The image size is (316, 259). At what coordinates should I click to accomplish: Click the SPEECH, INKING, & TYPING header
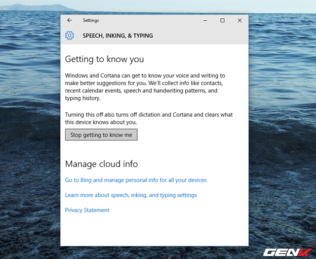[x=118, y=36]
